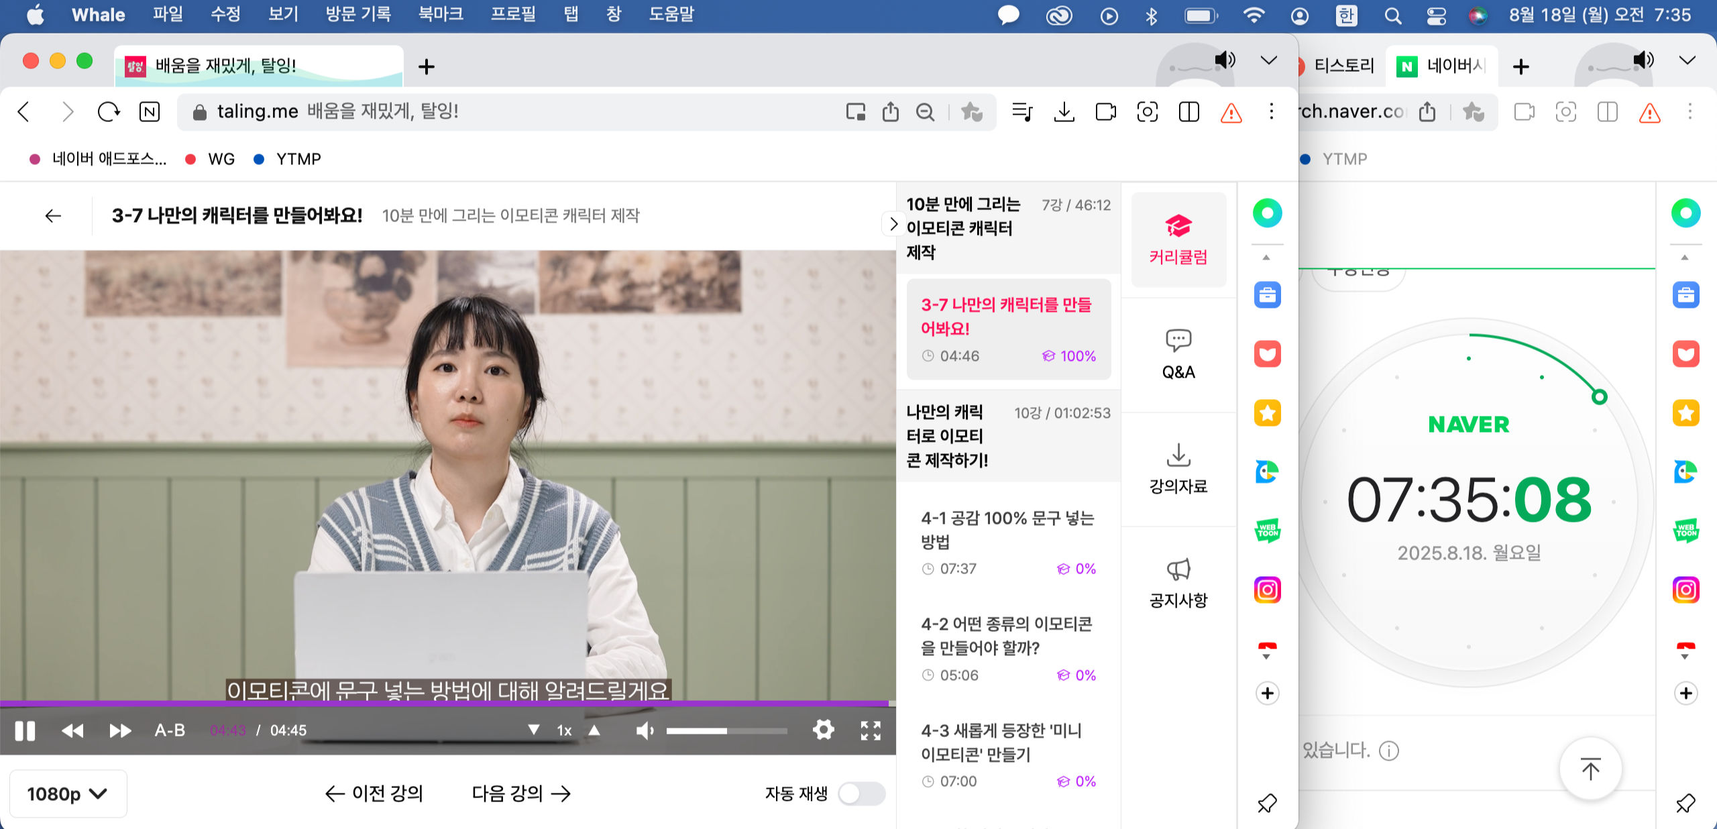Pause the lecture video
Viewport: 1717px width, 829px height.
pyautogui.click(x=25, y=730)
